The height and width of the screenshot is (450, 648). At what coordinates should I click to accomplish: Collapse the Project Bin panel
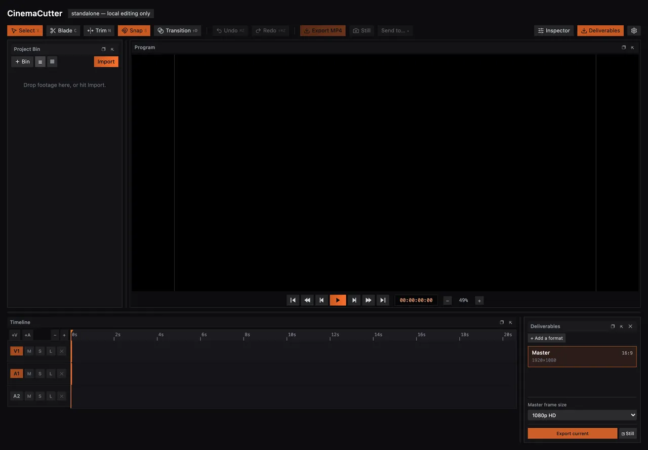[112, 49]
